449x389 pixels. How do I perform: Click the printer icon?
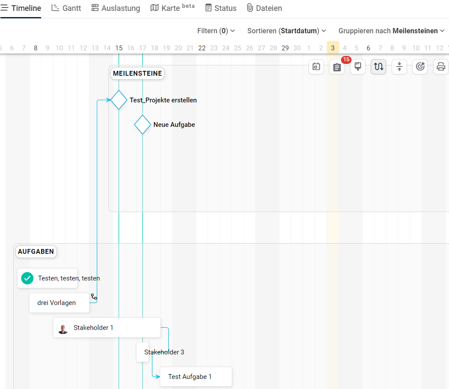[x=441, y=67]
